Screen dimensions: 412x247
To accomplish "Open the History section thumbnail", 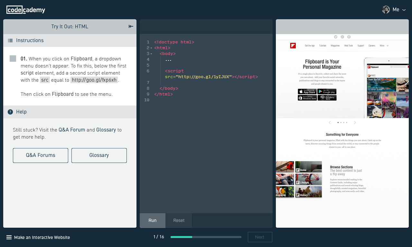I will click(x=309, y=192).
